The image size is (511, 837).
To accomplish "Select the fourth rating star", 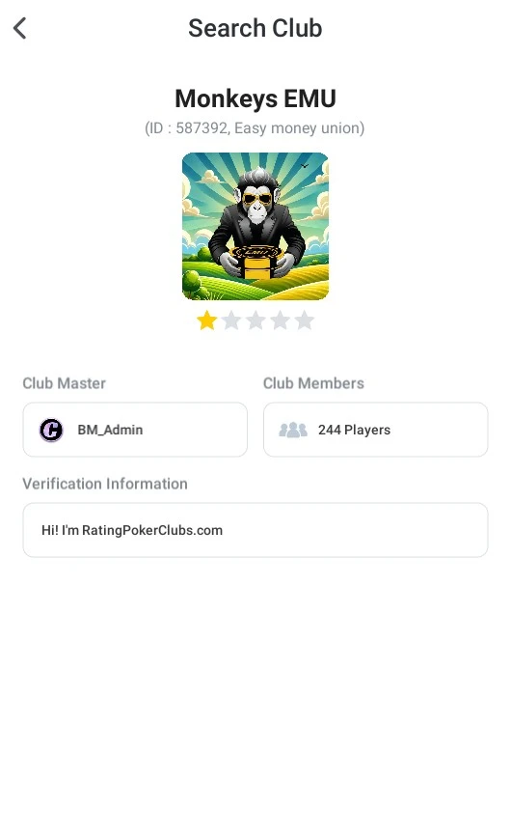I will tap(281, 321).
